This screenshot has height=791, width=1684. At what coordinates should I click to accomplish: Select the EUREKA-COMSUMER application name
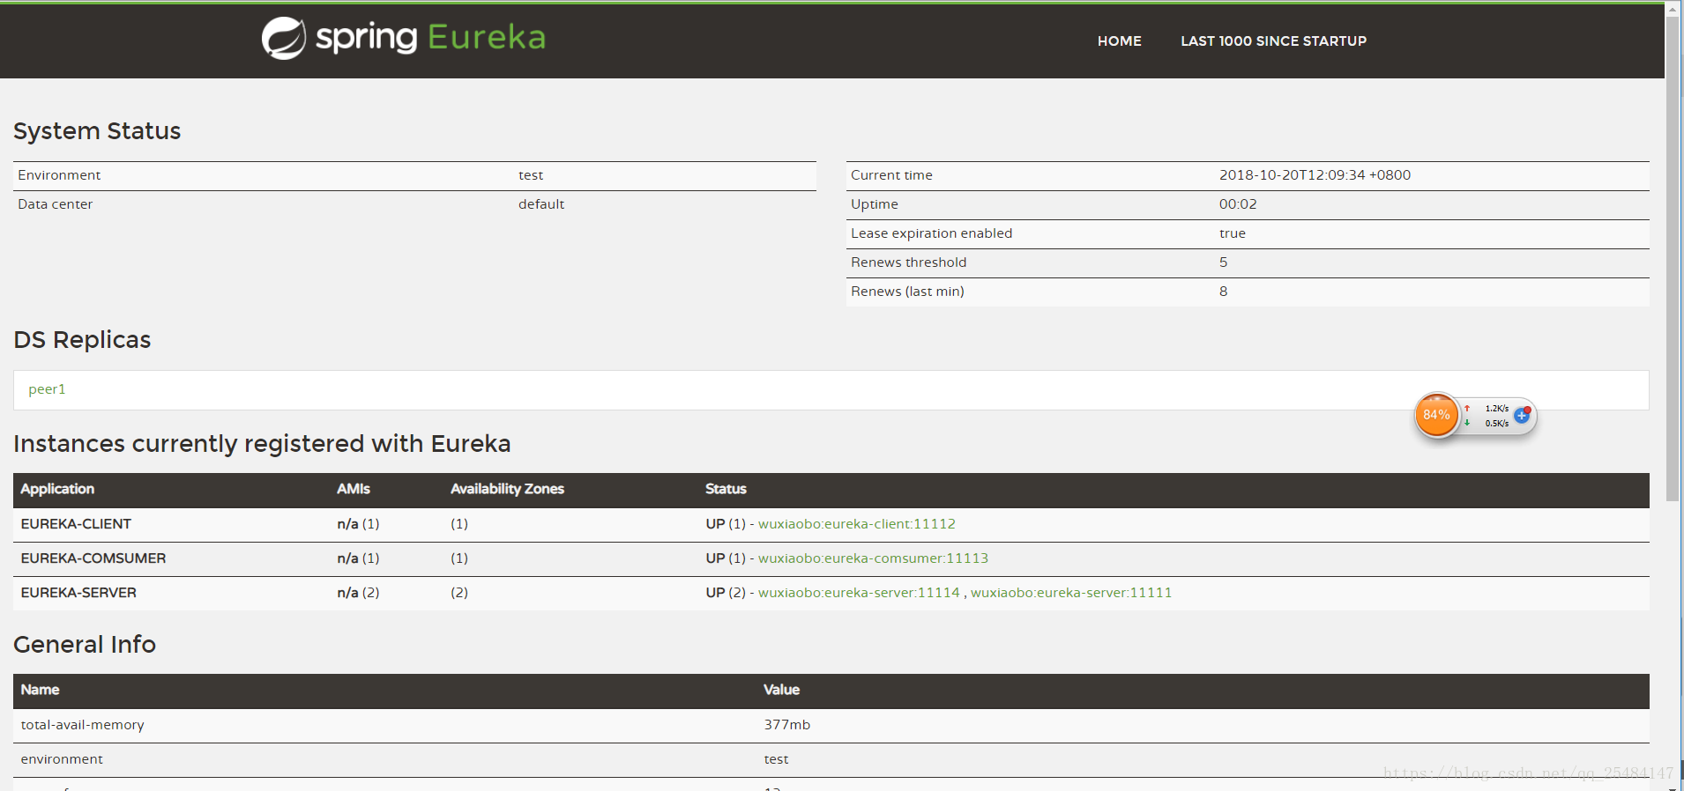coord(93,558)
